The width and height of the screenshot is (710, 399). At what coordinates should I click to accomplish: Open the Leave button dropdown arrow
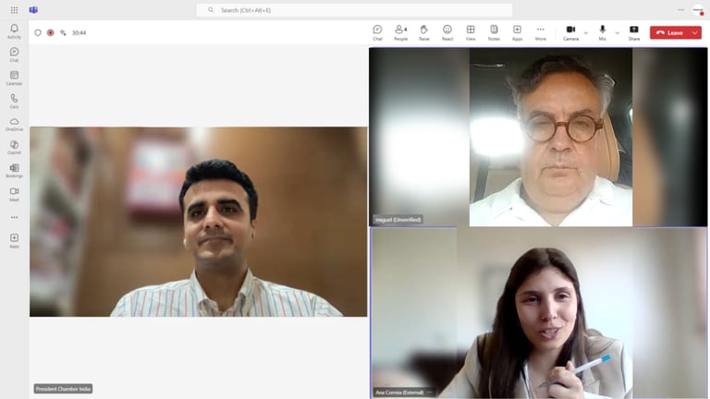pyautogui.click(x=695, y=32)
